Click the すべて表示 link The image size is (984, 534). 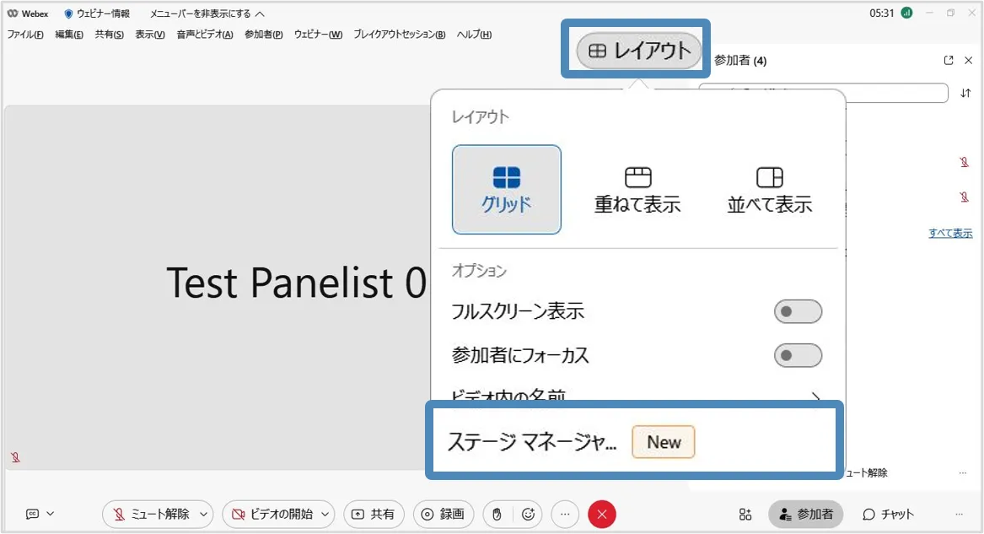[950, 234]
